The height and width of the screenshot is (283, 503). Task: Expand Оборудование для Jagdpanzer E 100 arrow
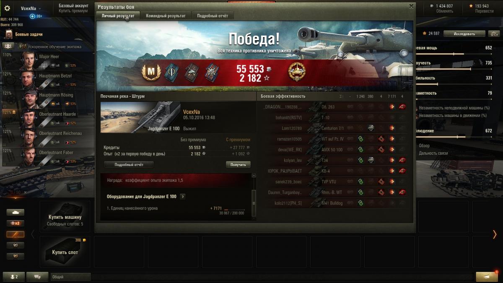tap(182, 196)
